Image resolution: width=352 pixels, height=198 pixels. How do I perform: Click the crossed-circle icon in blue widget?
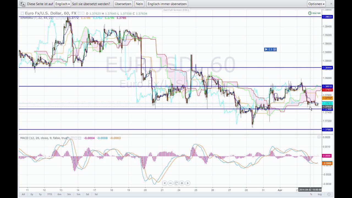pyautogui.click(x=274, y=50)
